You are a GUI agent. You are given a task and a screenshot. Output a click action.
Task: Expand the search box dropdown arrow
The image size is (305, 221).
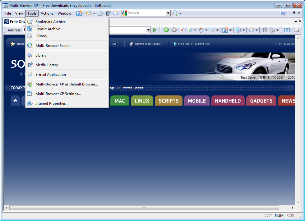(168, 13)
